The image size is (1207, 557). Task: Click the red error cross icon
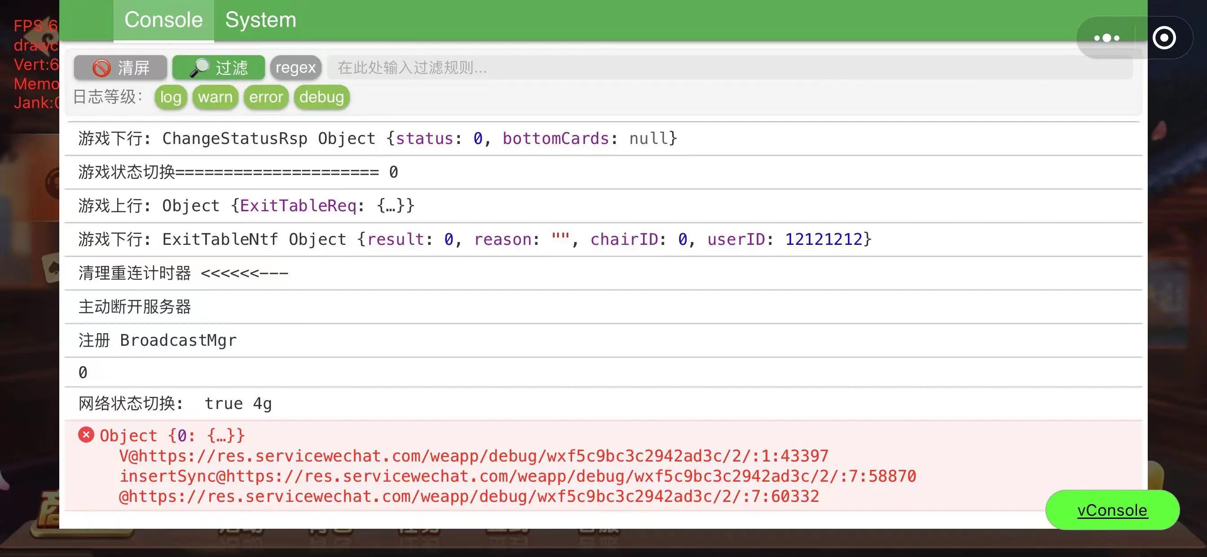click(x=86, y=435)
